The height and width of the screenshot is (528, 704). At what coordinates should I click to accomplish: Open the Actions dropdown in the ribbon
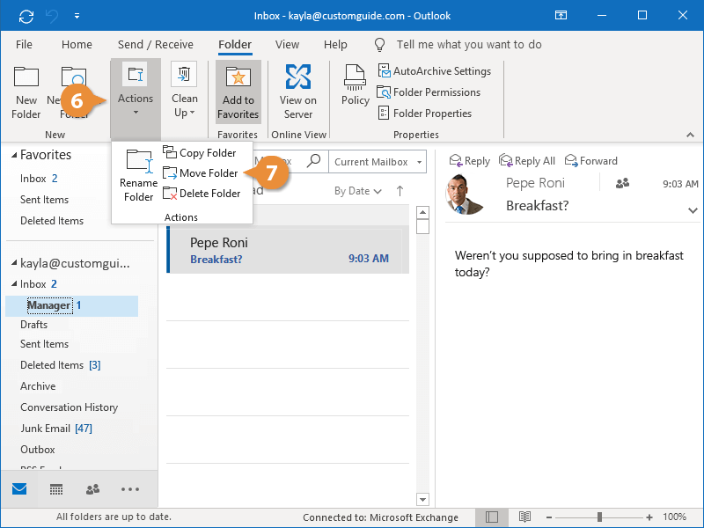136,99
